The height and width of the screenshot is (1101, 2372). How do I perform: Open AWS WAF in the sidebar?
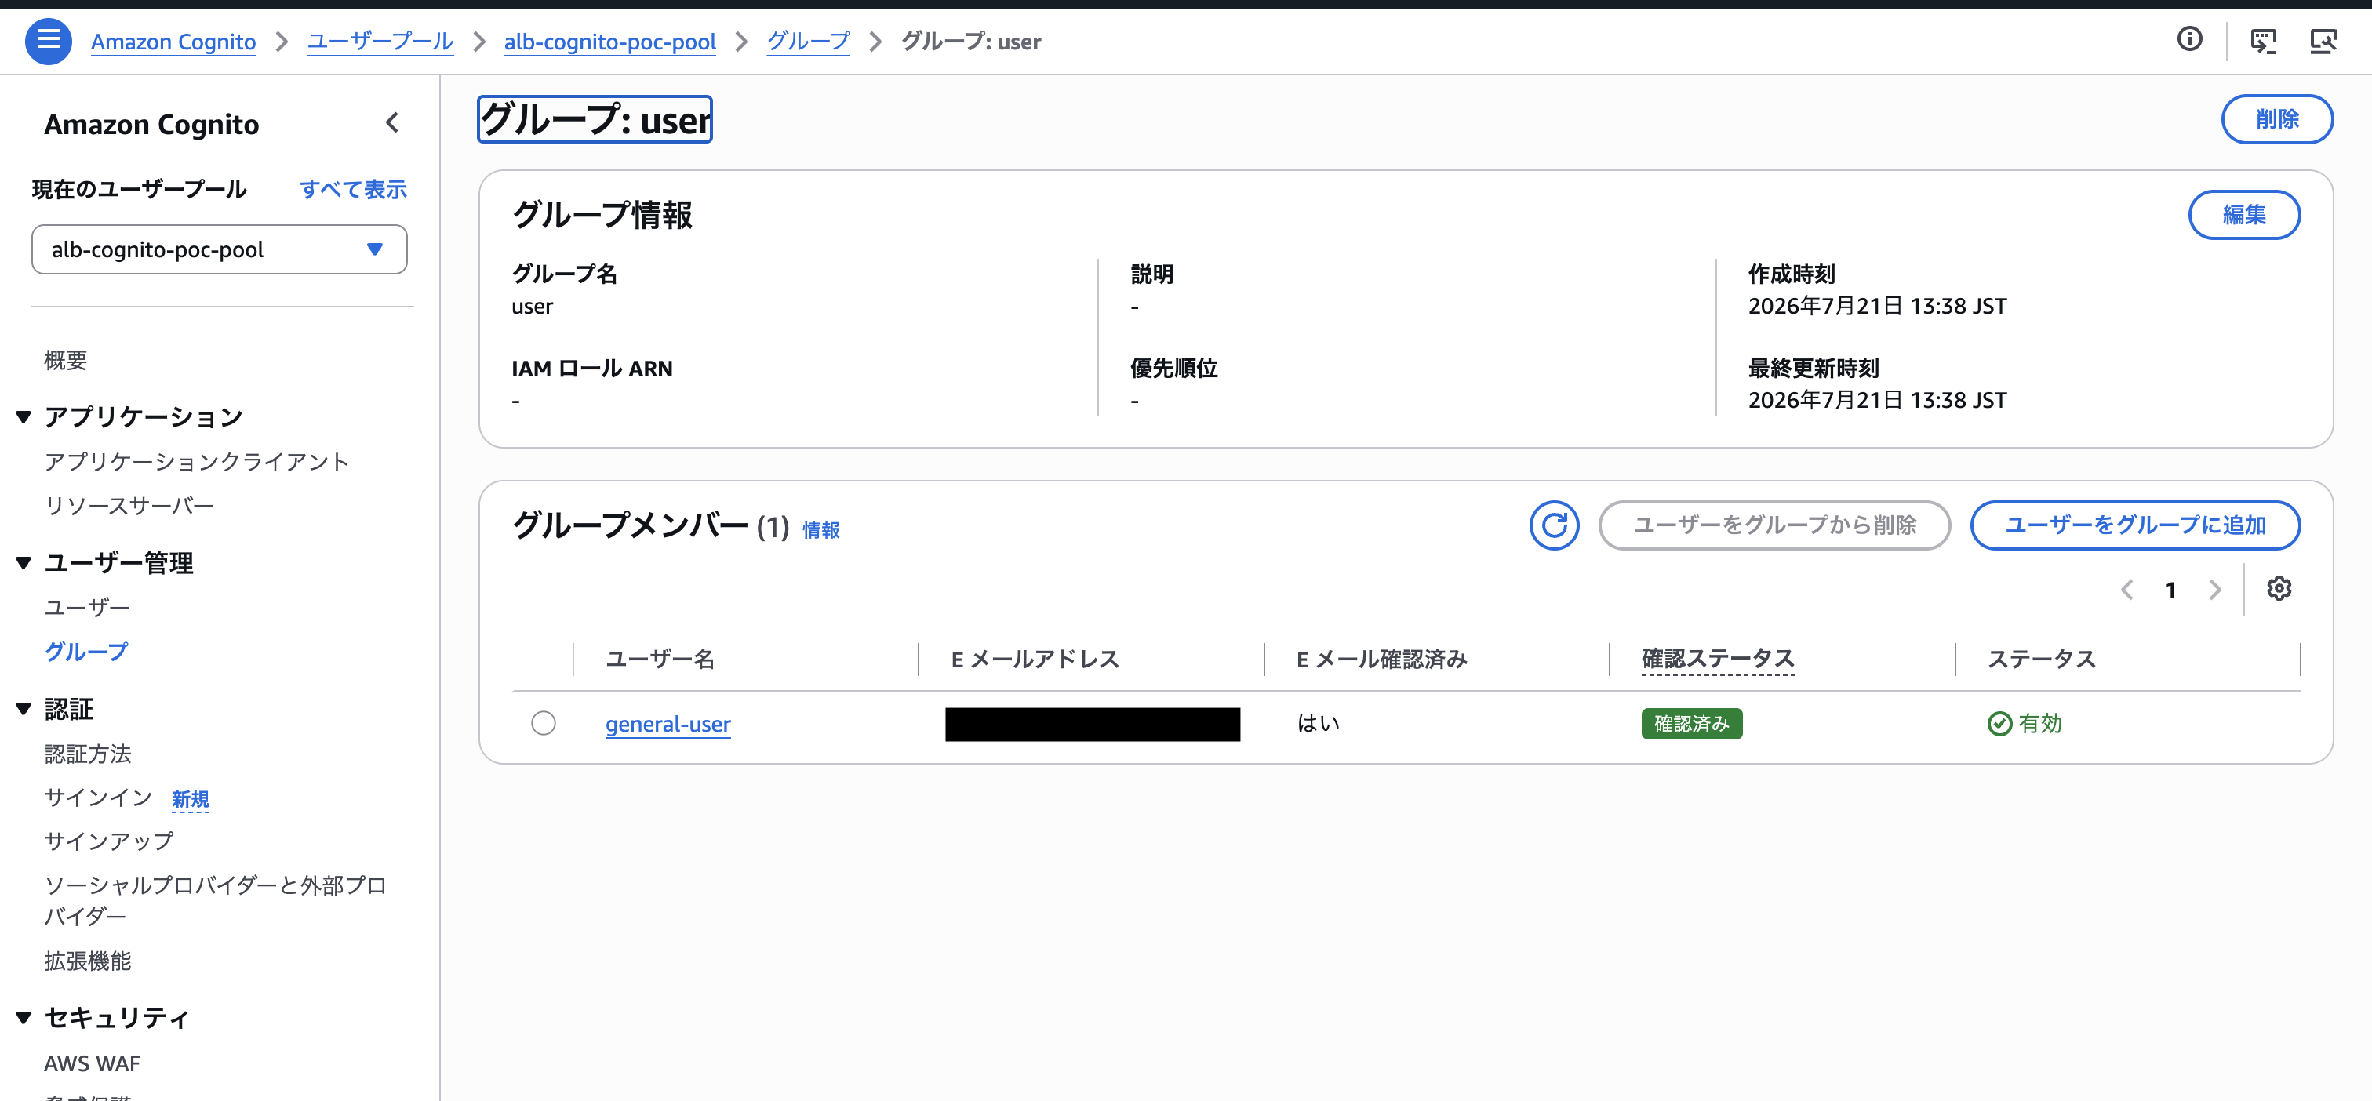[x=92, y=1063]
